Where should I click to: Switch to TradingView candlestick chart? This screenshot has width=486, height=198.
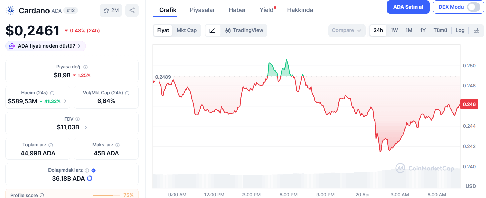(x=244, y=30)
